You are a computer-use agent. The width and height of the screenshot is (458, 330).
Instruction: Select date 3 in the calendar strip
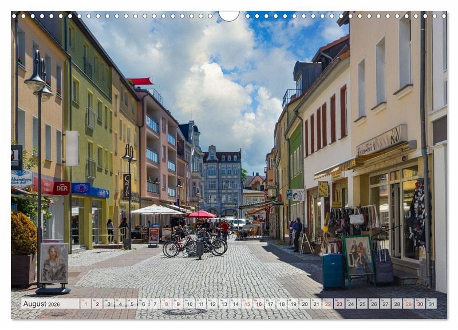109,304
